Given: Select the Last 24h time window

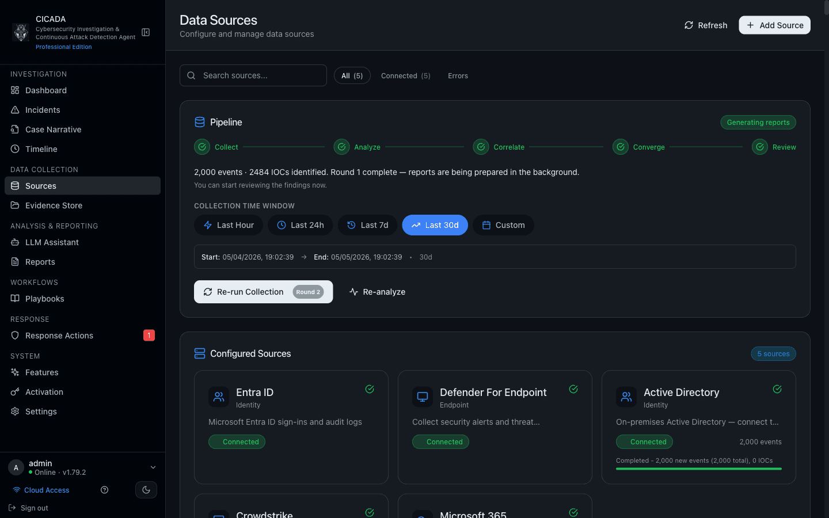Looking at the screenshot, I should pos(301,225).
